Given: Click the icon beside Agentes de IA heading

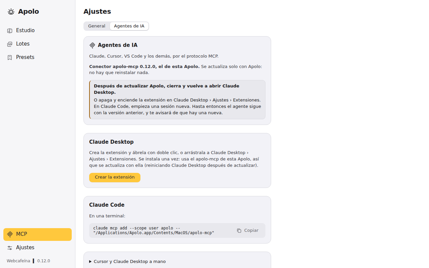Looking at the screenshot, I should (92, 45).
